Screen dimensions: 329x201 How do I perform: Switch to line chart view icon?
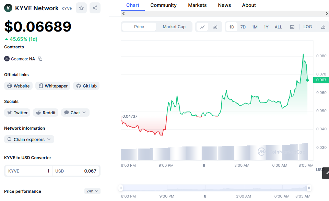(x=202, y=27)
